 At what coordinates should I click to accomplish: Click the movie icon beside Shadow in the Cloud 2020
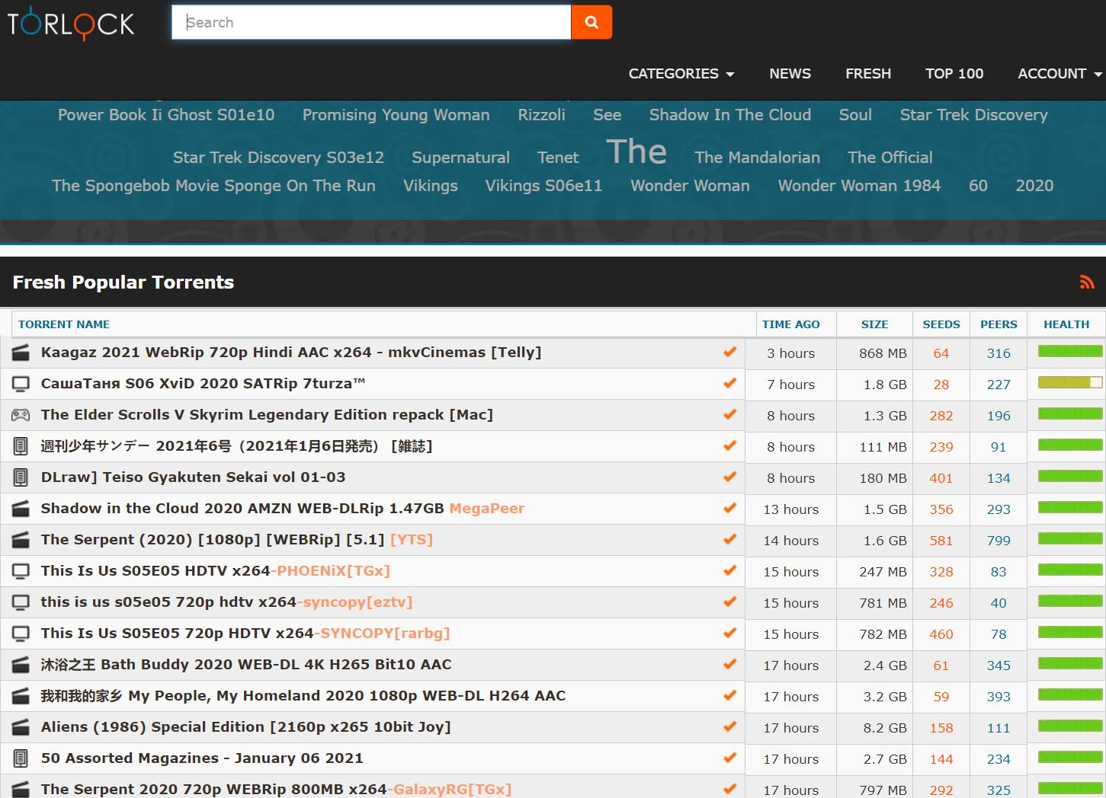[21, 509]
